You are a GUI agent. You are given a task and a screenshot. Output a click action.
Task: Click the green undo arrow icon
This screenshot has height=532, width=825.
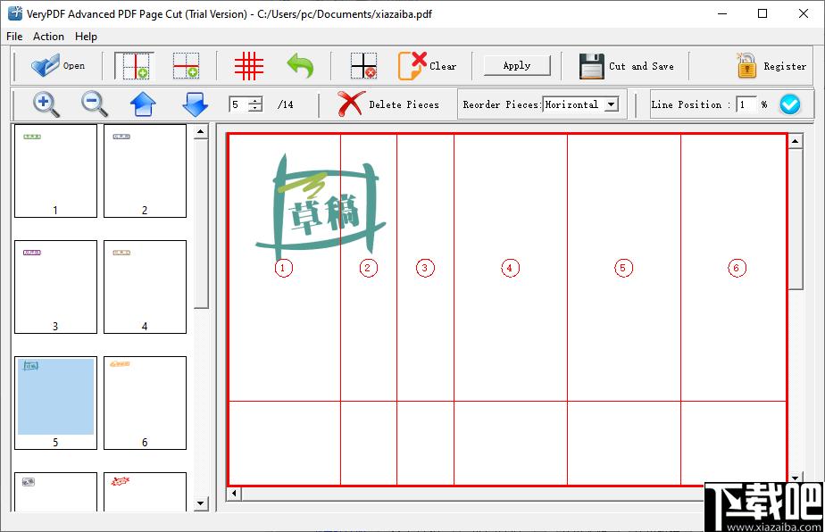click(x=300, y=66)
